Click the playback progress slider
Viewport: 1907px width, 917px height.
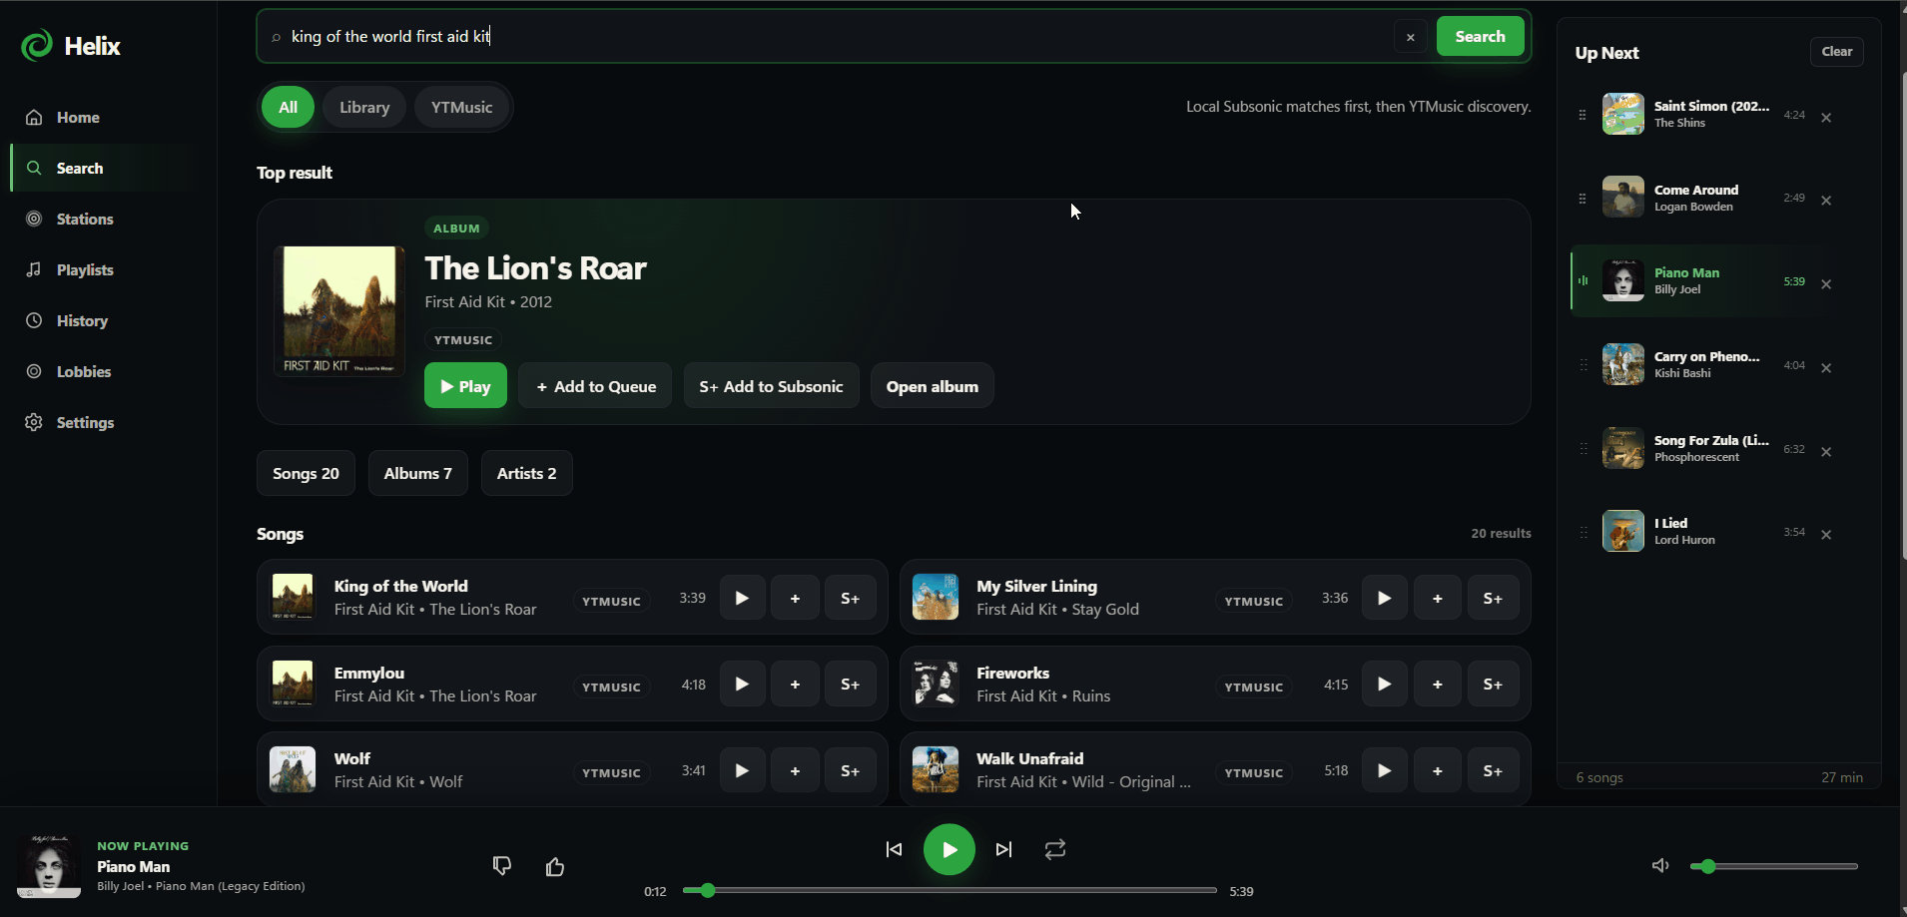coord(950,890)
